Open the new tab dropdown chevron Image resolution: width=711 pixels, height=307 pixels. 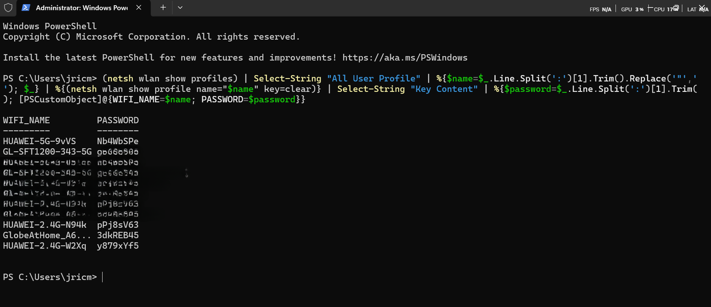(180, 7)
